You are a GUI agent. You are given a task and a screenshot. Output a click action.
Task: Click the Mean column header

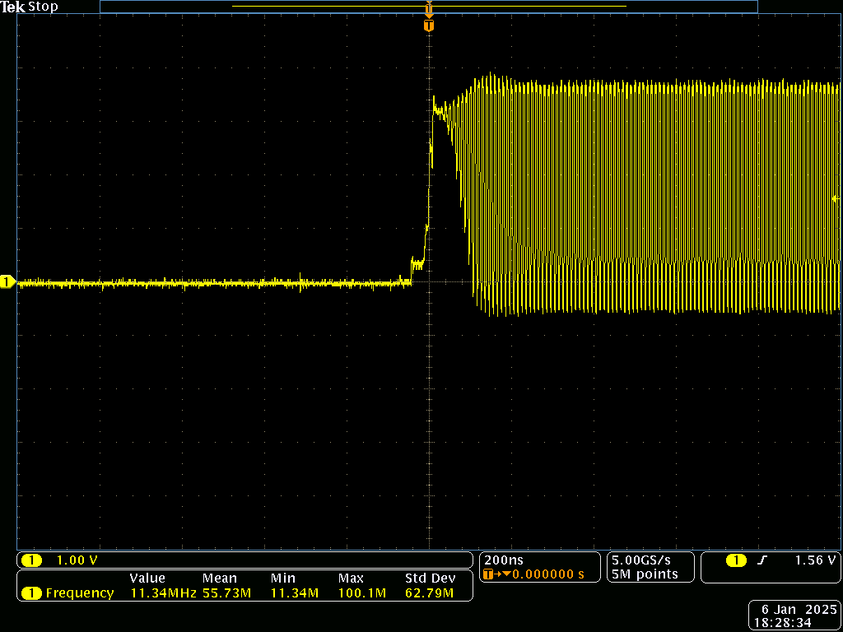point(219,579)
